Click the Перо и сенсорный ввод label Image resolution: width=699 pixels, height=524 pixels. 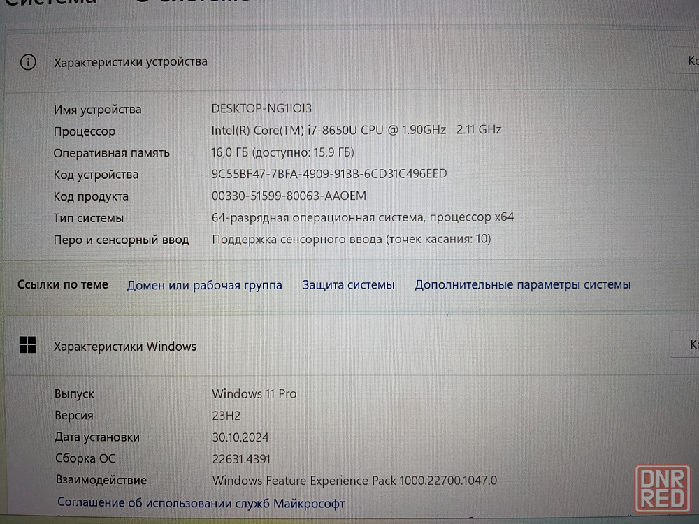click(121, 240)
